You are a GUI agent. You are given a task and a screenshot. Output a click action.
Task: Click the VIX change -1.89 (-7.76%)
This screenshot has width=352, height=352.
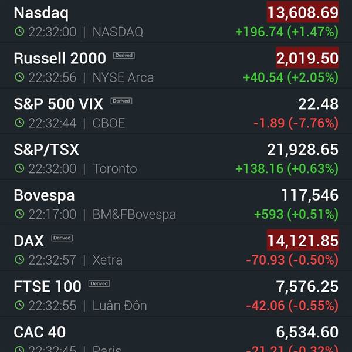click(x=296, y=123)
